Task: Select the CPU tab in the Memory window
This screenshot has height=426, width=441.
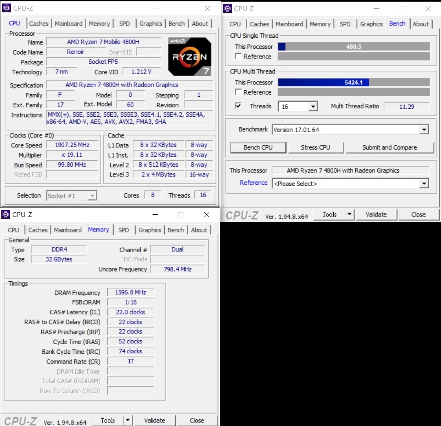Action: coord(14,230)
